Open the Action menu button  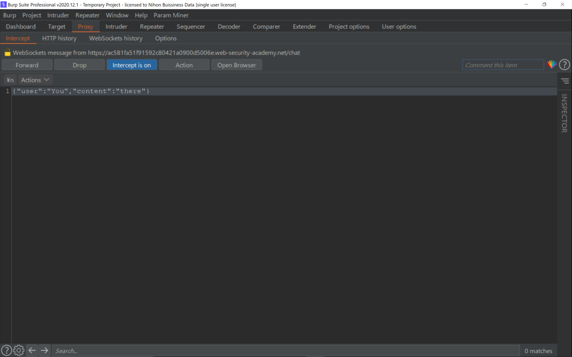click(x=184, y=65)
